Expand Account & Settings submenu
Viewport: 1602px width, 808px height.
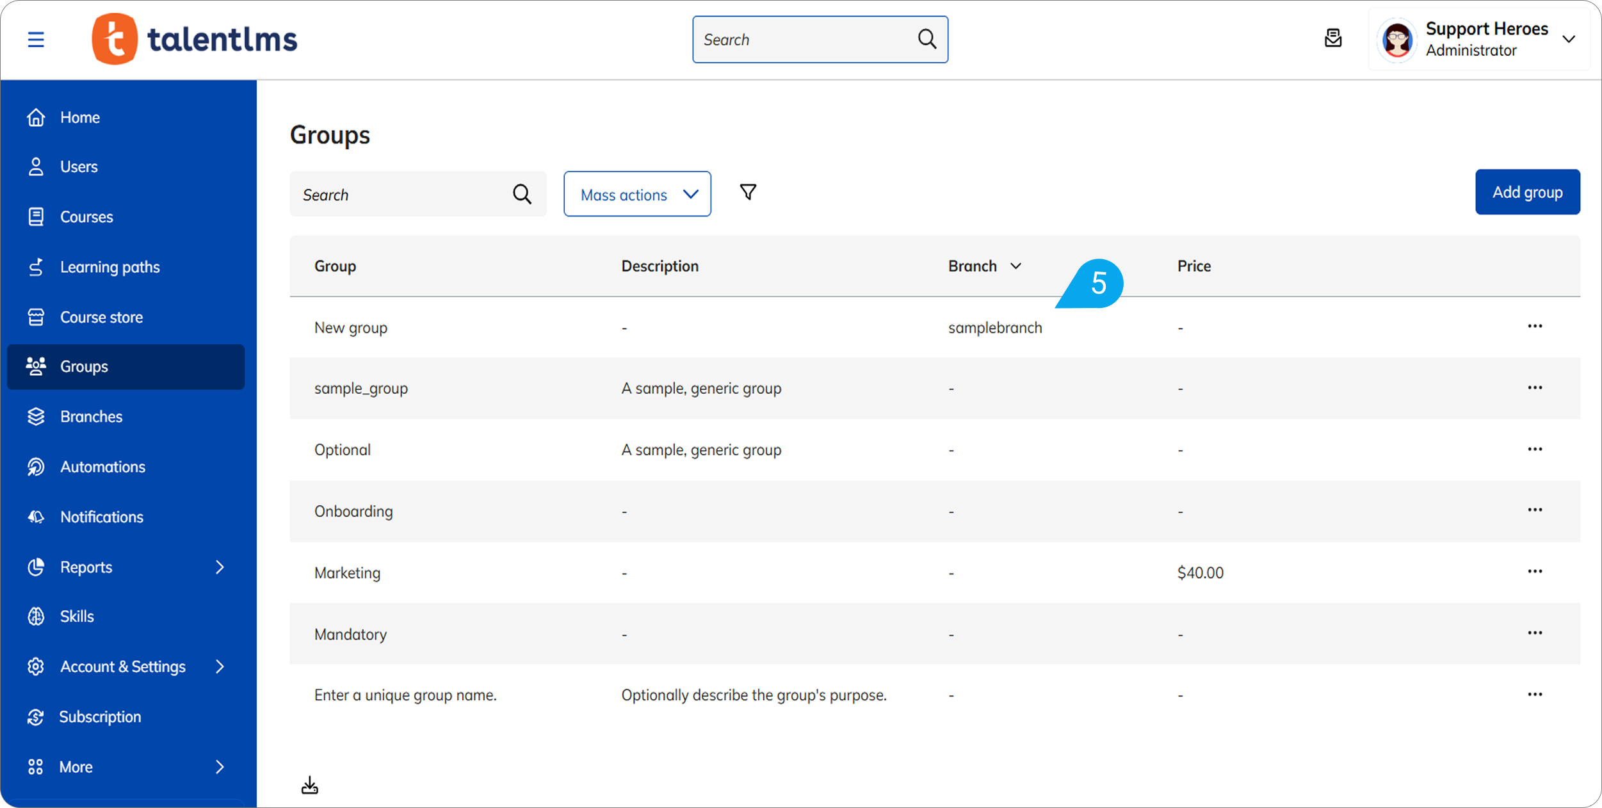click(x=219, y=667)
